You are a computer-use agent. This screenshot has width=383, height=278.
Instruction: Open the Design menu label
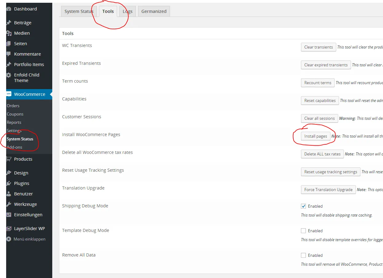[x=21, y=173]
